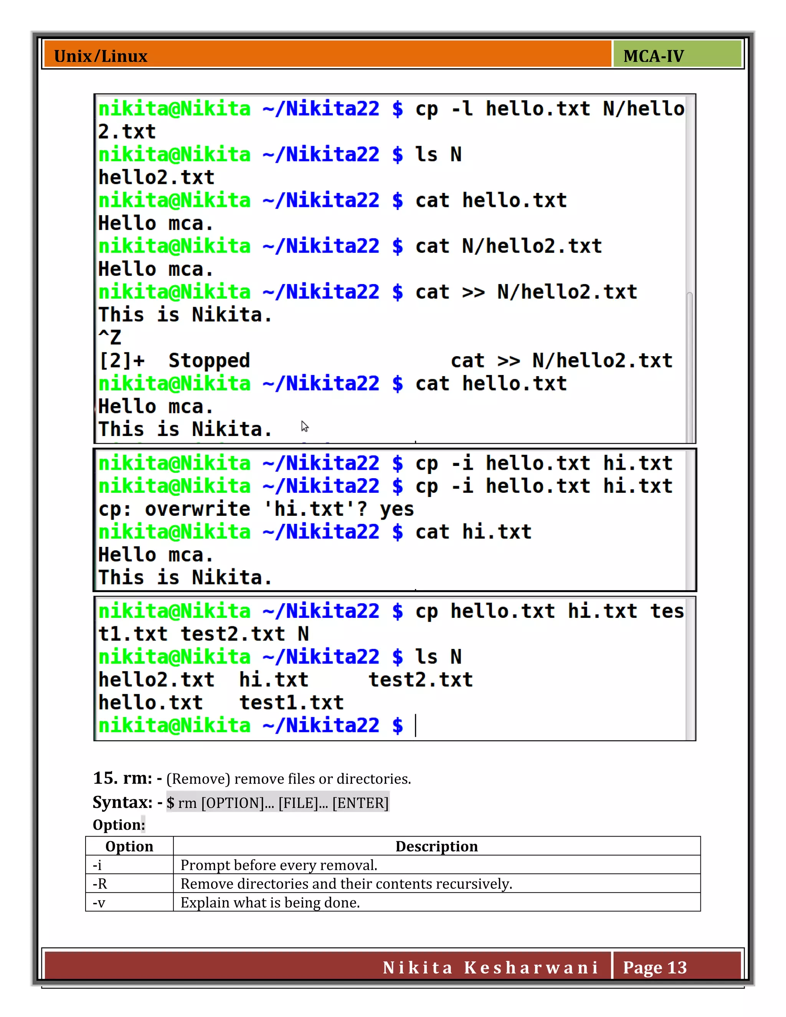Click the "-i" option table cell
Image resolution: width=786 pixels, height=1017 pixels.
coord(129,865)
